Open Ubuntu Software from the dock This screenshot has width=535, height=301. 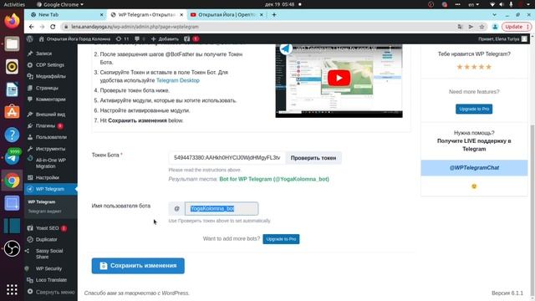[x=12, y=112]
